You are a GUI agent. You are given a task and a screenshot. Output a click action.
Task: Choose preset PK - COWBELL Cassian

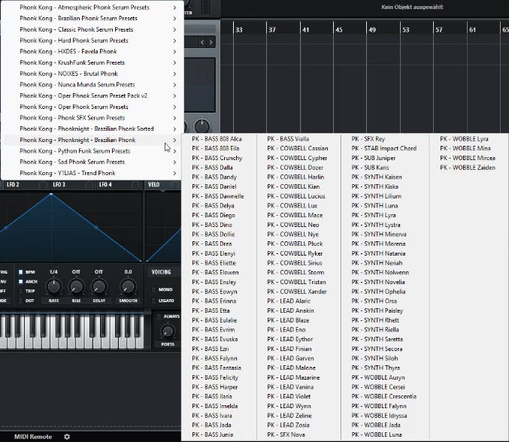pos(297,149)
